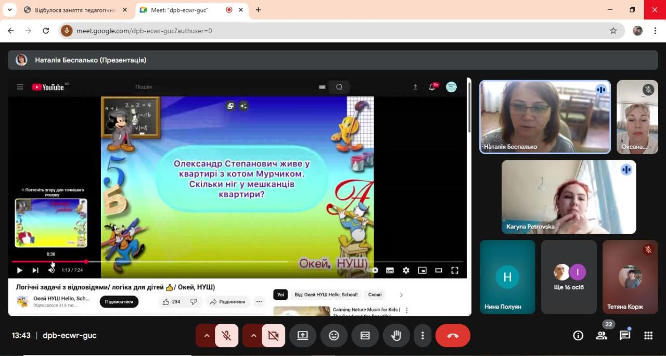Image resolution: width=666 pixels, height=356 pixels.
Task: Open YouTube player settings gear
Action: click(x=406, y=270)
